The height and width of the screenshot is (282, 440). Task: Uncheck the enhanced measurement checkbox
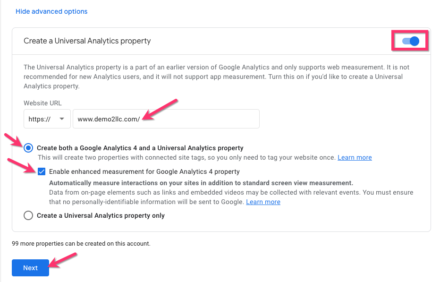(x=42, y=171)
